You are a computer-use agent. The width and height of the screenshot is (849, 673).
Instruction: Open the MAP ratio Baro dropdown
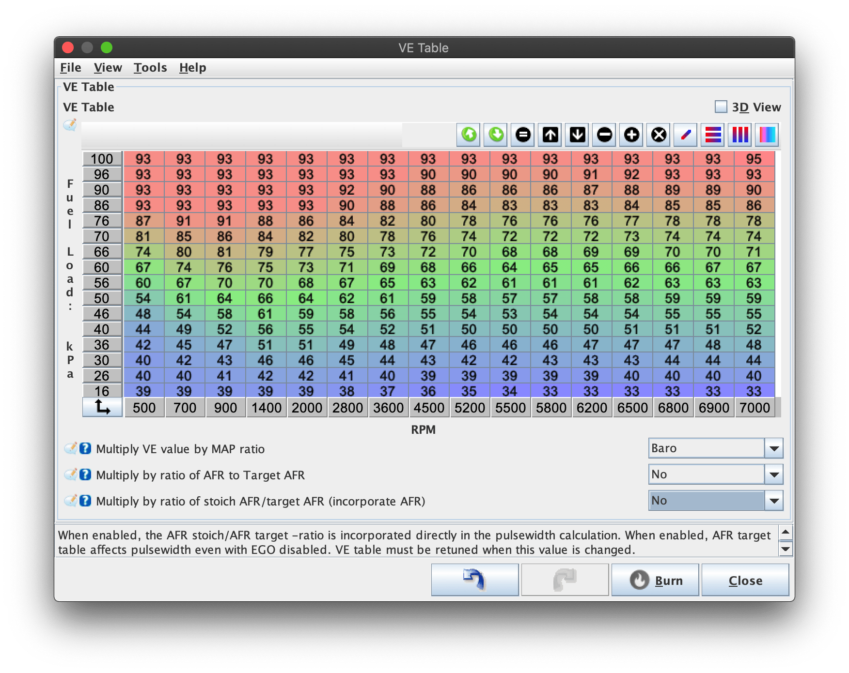716,448
